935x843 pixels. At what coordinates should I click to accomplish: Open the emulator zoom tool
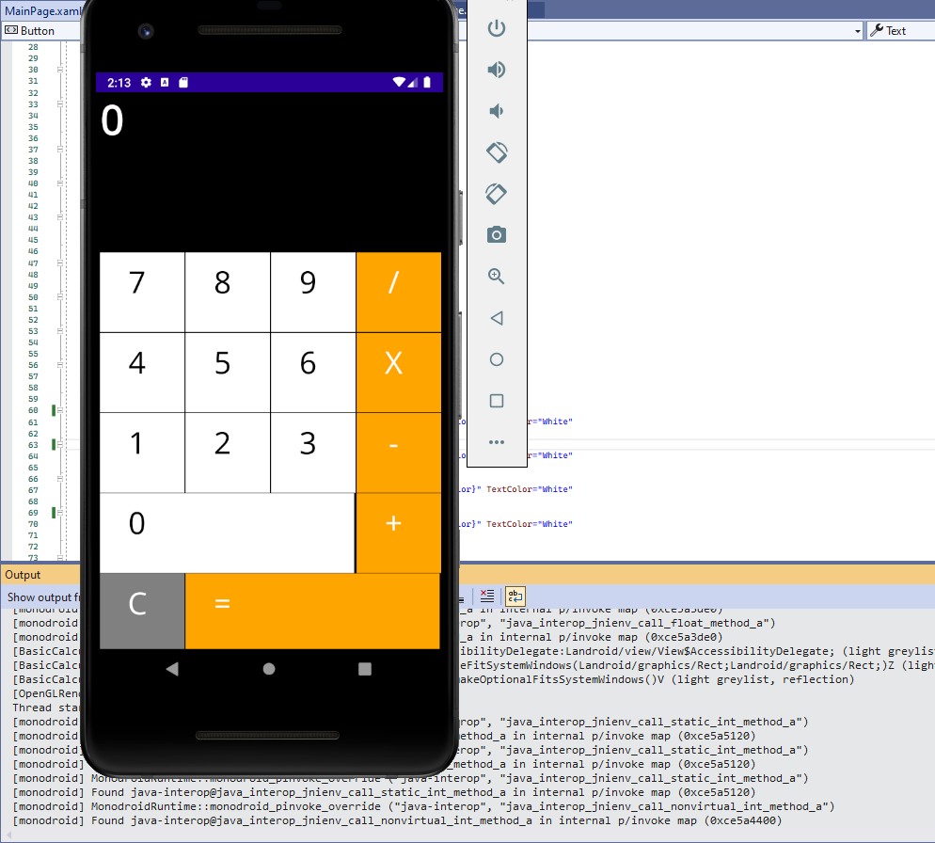pos(497,277)
